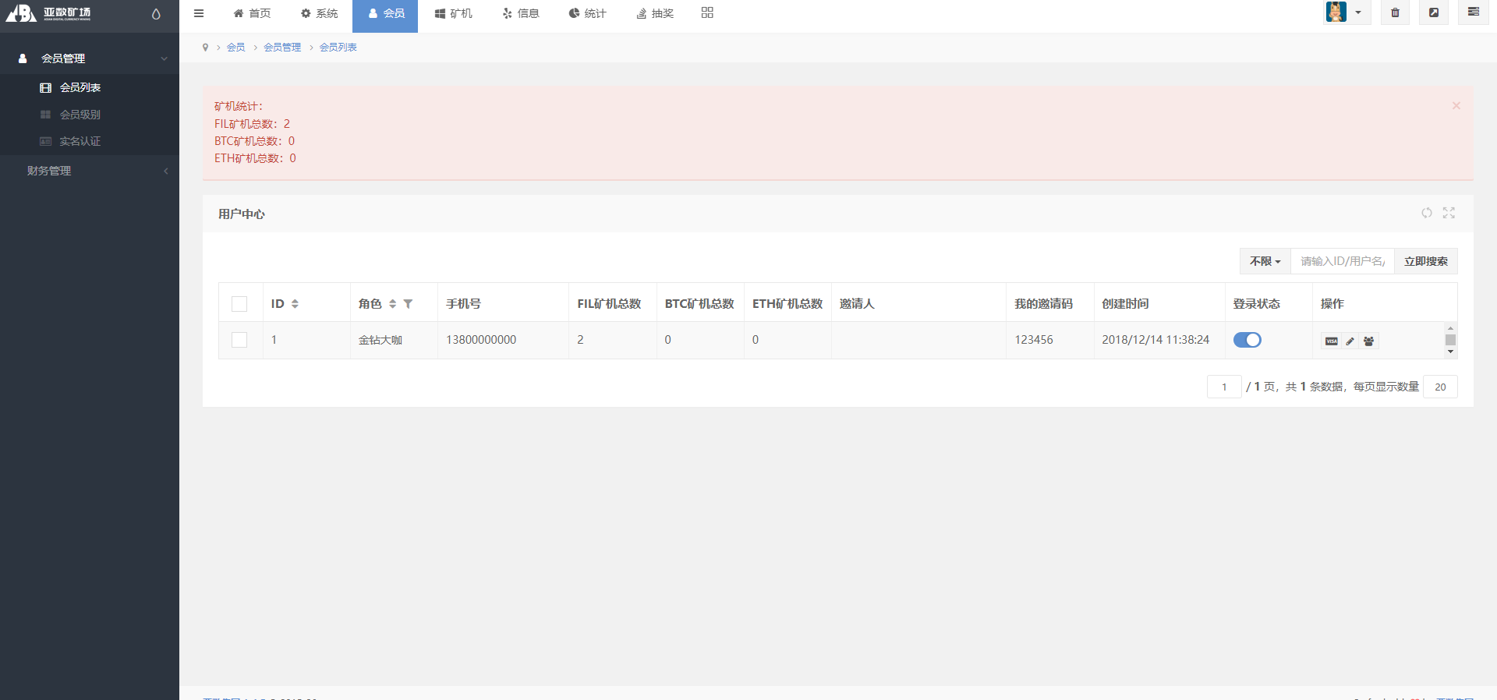This screenshot has height=700, width=1497.
Task: Select 会员级别 in the sidebar
Action: pyautogui.click(x=80, y=115)
